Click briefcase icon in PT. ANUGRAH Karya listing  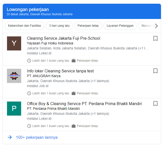74,93
